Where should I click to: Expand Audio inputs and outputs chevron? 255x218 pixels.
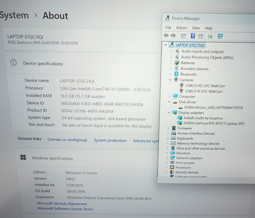pyautogui.click(x=171, y=51)
